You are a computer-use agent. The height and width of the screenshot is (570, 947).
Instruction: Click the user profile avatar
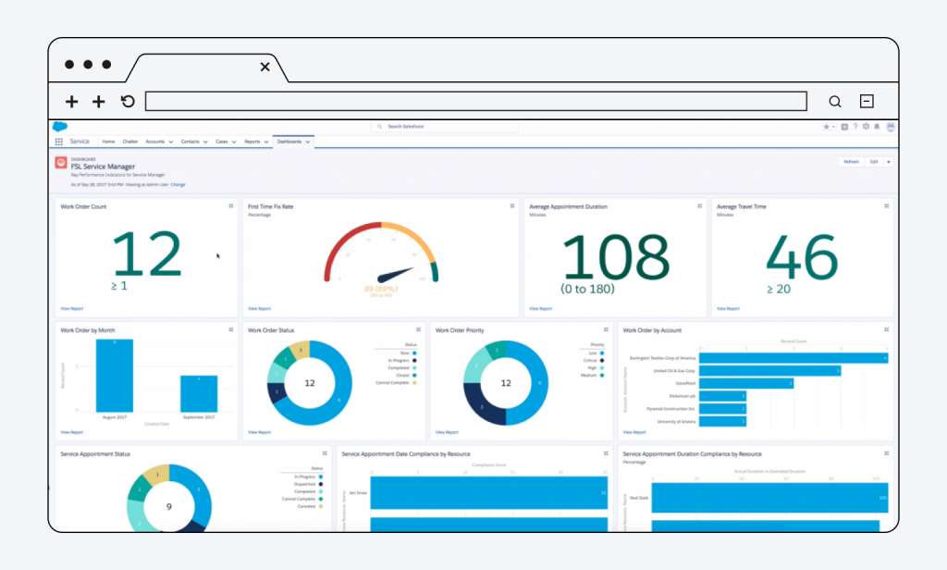[890, 127]
